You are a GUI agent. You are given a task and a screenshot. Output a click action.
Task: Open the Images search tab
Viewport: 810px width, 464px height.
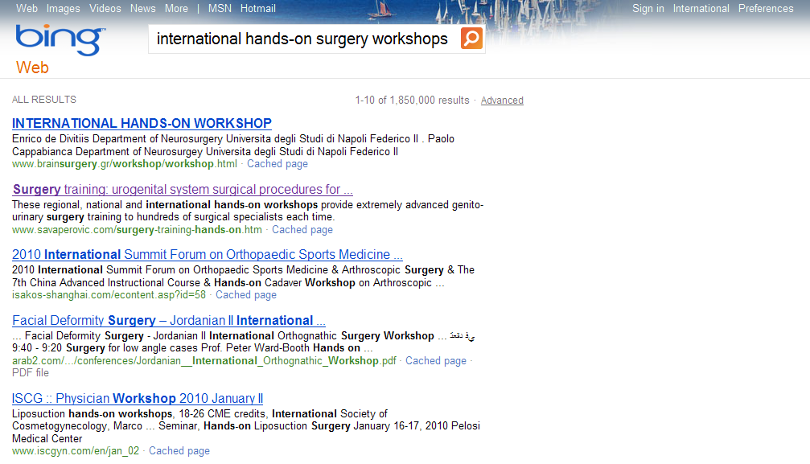[x=63, y=9]
